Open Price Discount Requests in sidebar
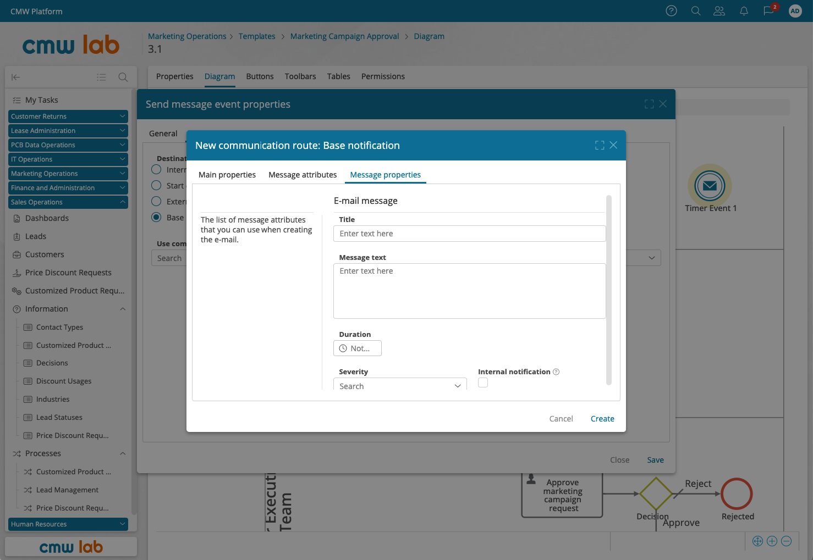 pyautogui.click(x=69, y=273)
